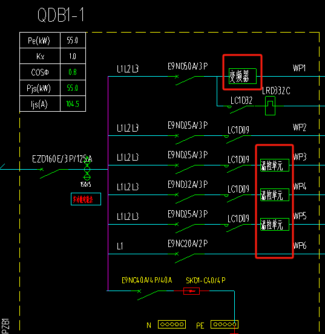The height and width of the screenshot is (334, 325).
Task: Click the LRD332C relay label
Action: (276, 91)
